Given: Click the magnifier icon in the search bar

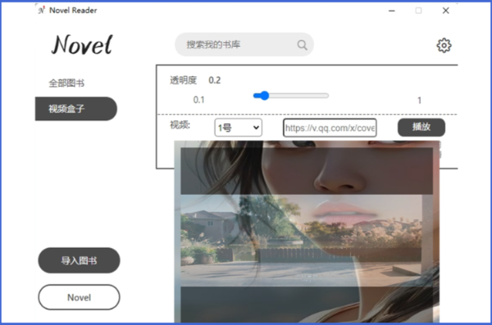Looking at the screenshot, I should pos(302,45).
